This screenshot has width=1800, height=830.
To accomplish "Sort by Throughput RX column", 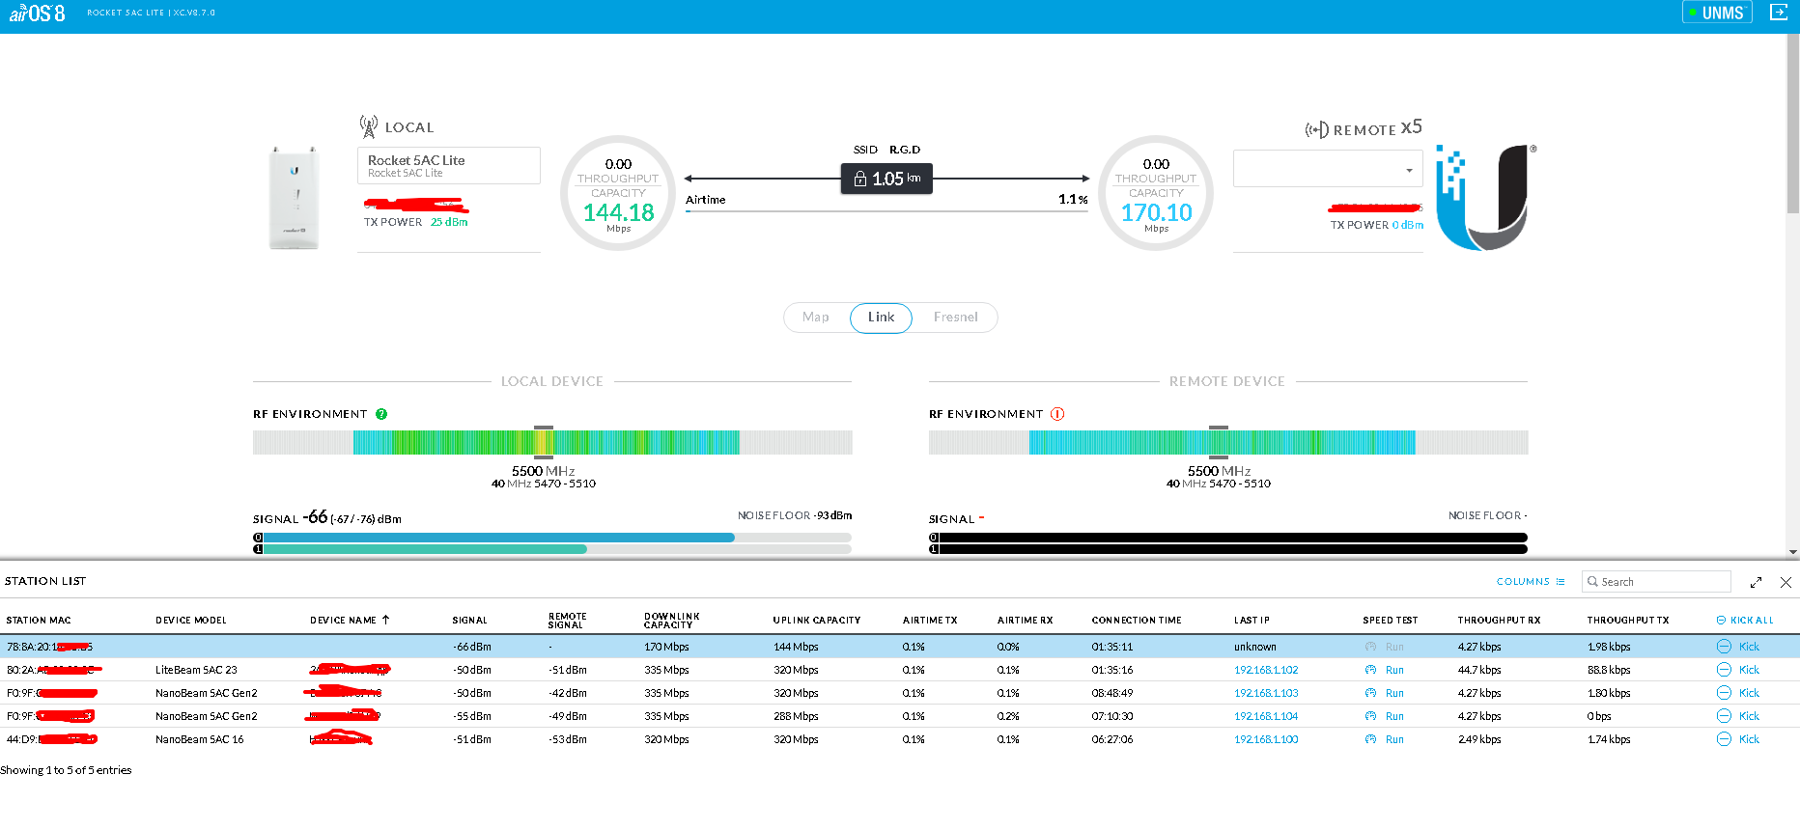I will coord(1499,621).
